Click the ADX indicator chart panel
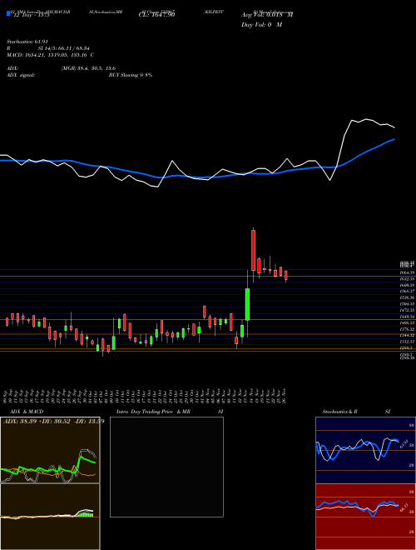Viewport: 416px width, 550px height. 50,450
